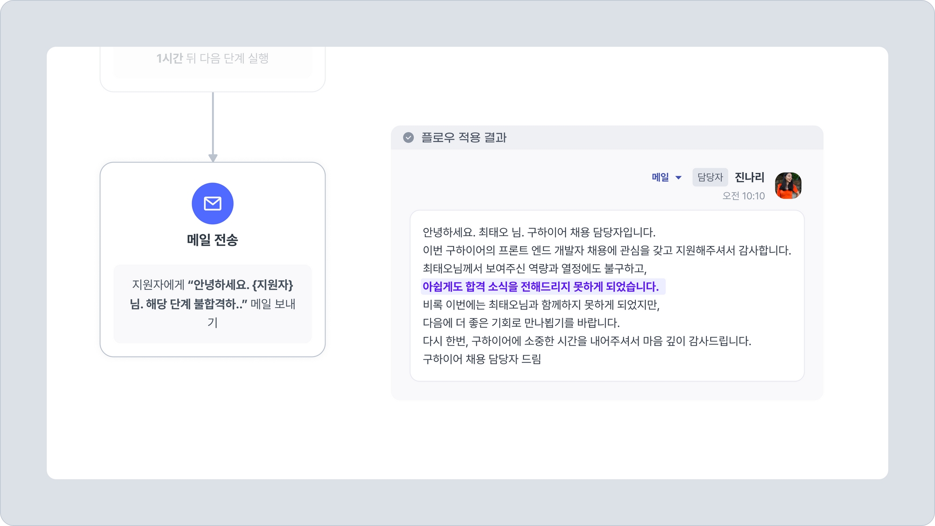The image size is (935, 526).
Task: Click the line starting 다시 한번, 구하이어에
Action: [586, 341]
